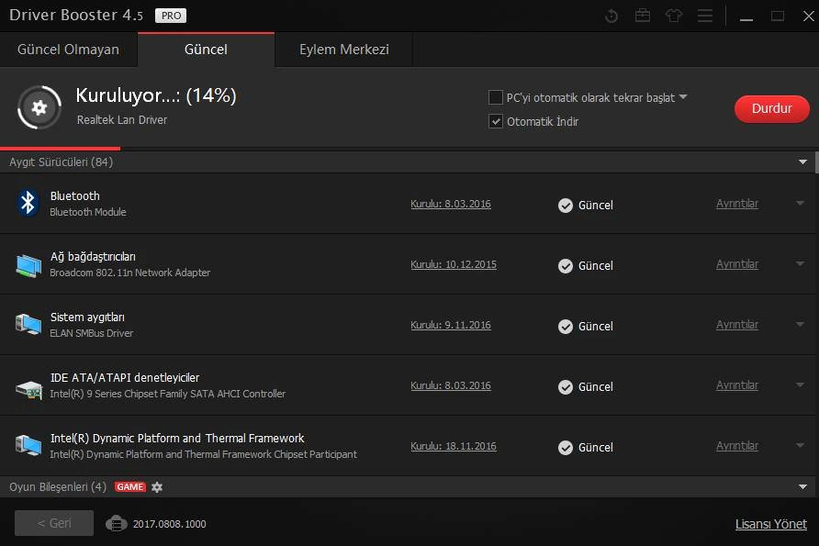Click the Güncel checkmark for Intel Thermal Framework
Viewport: 819px width, 546px height.
click(x=566, y=447)
